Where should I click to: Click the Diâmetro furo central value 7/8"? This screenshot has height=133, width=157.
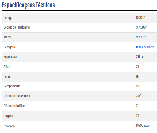138,96
